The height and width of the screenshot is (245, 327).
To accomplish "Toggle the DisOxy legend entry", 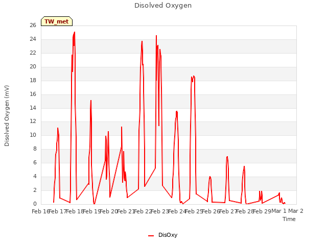I will pyautogui.click(x=162, y=235).
